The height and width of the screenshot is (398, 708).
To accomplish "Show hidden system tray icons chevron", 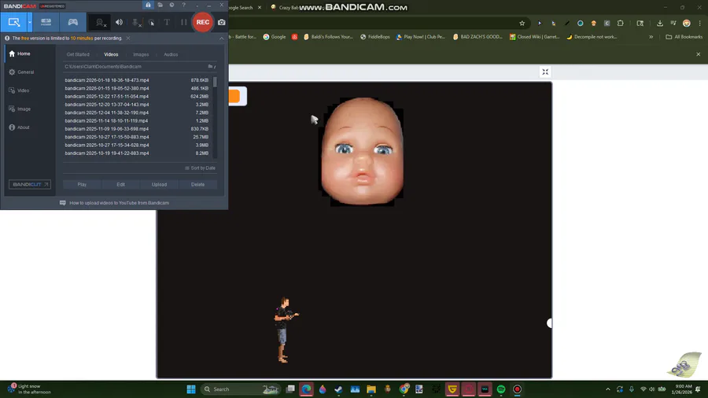I will 608,389.
